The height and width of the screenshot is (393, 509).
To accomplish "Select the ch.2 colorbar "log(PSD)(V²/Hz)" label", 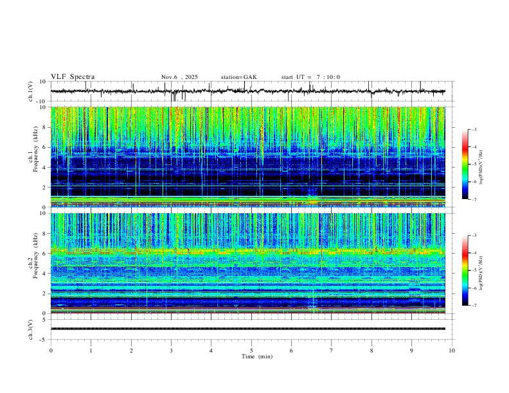I will 481,274.
